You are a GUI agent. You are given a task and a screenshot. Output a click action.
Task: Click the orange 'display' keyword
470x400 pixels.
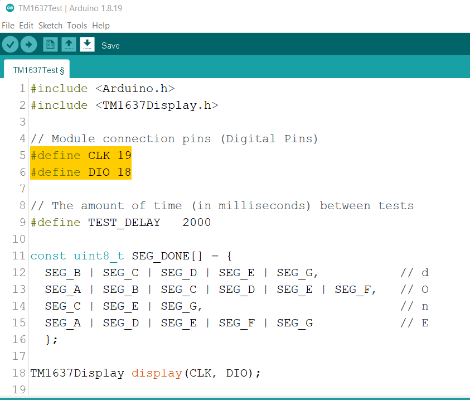(157, 373)
